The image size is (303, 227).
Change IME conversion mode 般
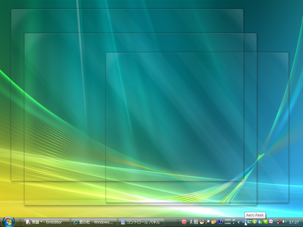coord(196,222)
